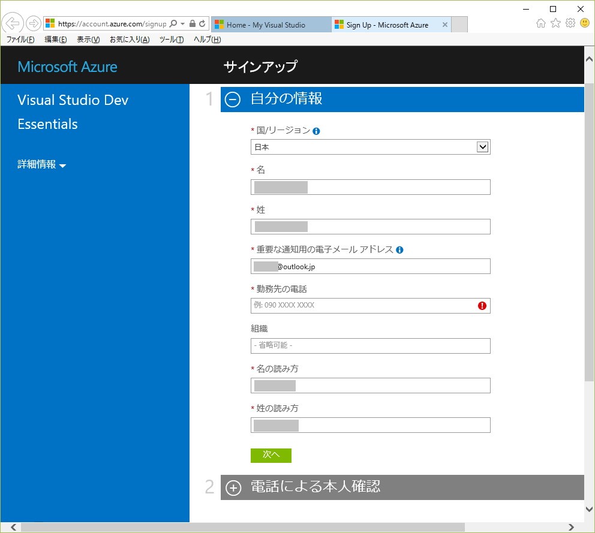Open the 表示(V) menu
Screen dimensions: 595x533
pyautogui.click(x=88, y=40)
